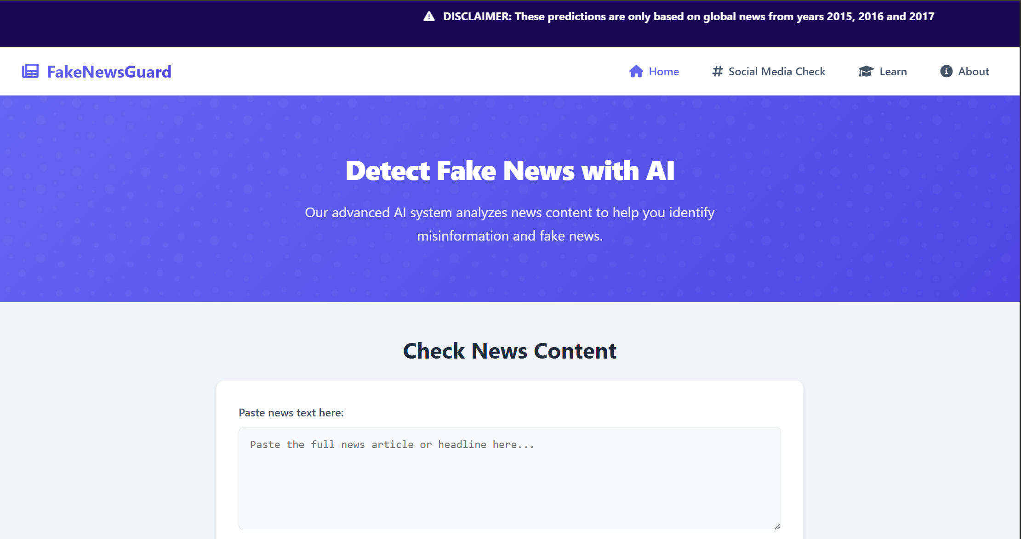Click the Check News Content section title
Viewport: 1021px width, 539px height.
pyautogui.click(x=510, y=351)
